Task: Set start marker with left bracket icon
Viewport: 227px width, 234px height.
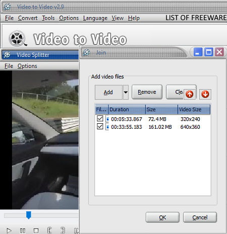Action: pos(49,230)
